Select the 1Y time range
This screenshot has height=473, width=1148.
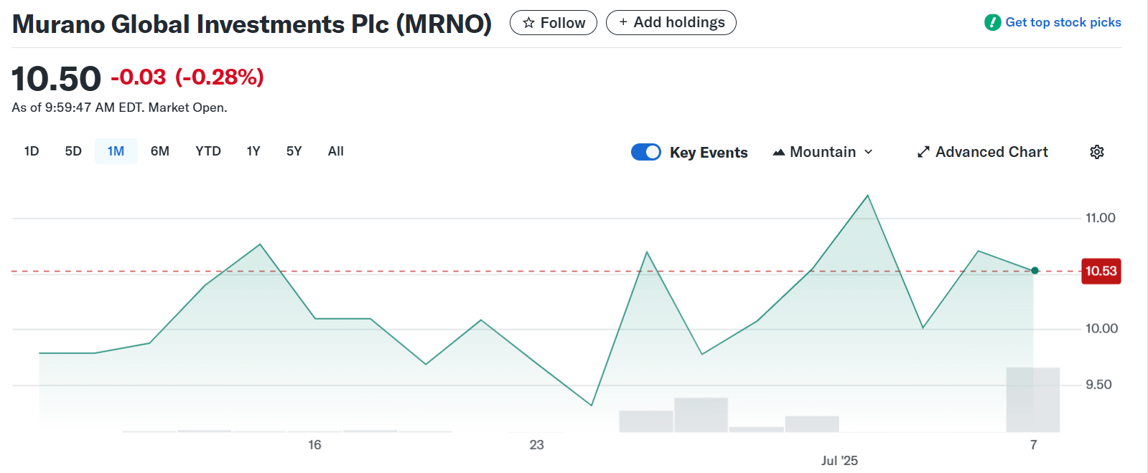coord(253,151)
